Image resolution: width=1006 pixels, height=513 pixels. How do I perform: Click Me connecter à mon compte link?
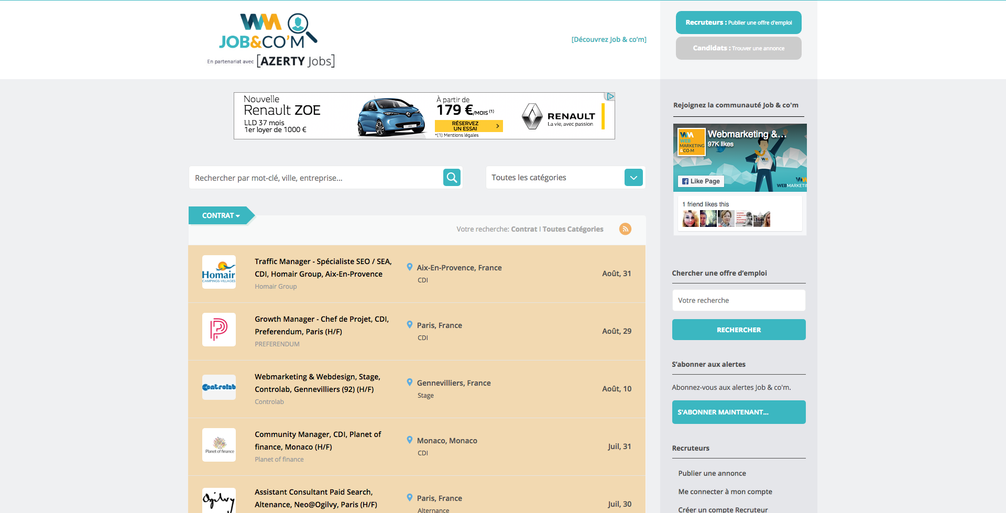pos(725,492)
